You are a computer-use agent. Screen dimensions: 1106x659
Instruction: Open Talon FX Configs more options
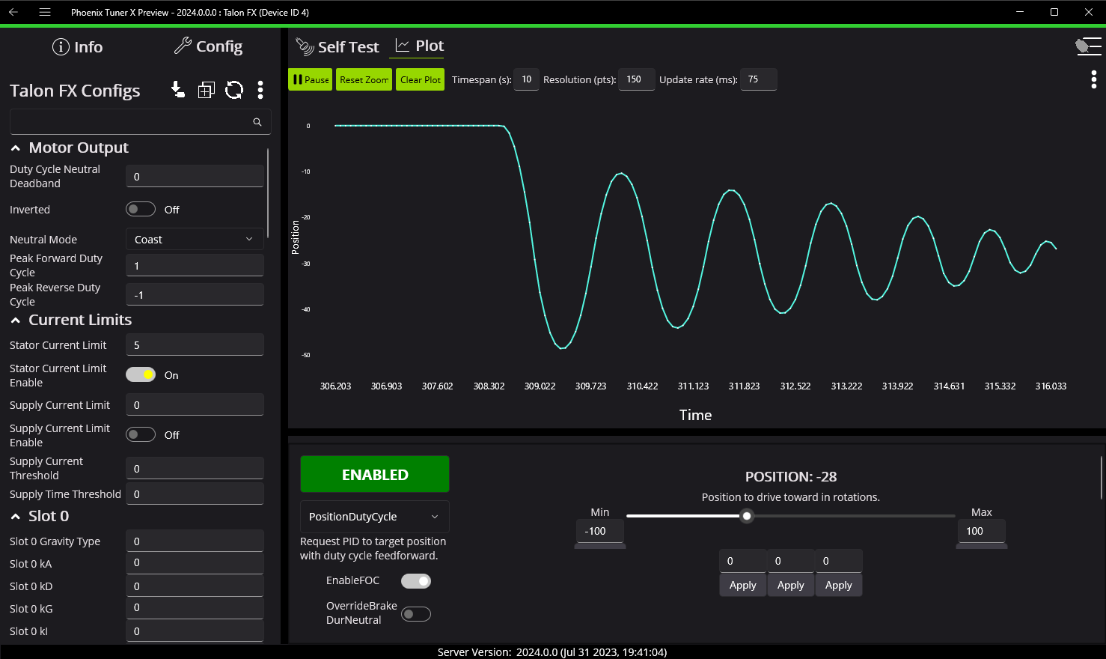pos(260,90)
